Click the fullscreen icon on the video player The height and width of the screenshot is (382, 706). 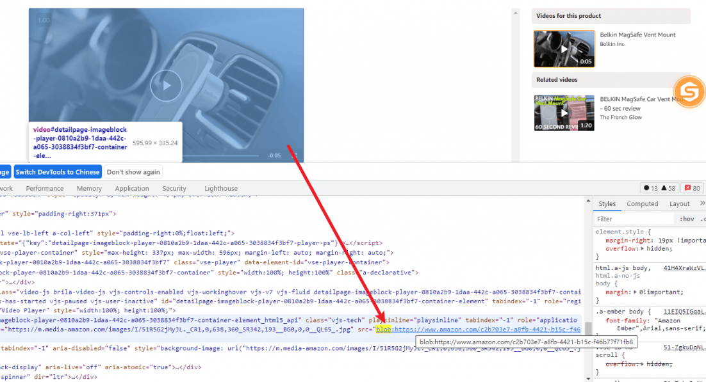click(x=293, y=155)
